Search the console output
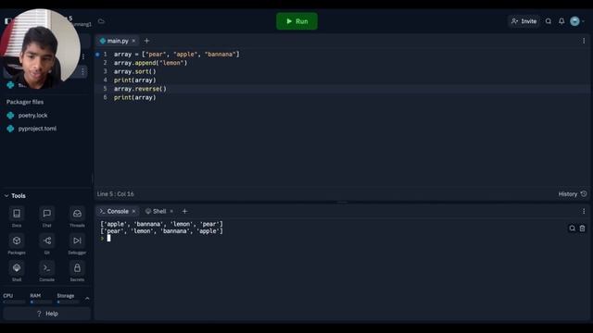The height and width of the screenshot is (333, 593). [x=573, y=228]
